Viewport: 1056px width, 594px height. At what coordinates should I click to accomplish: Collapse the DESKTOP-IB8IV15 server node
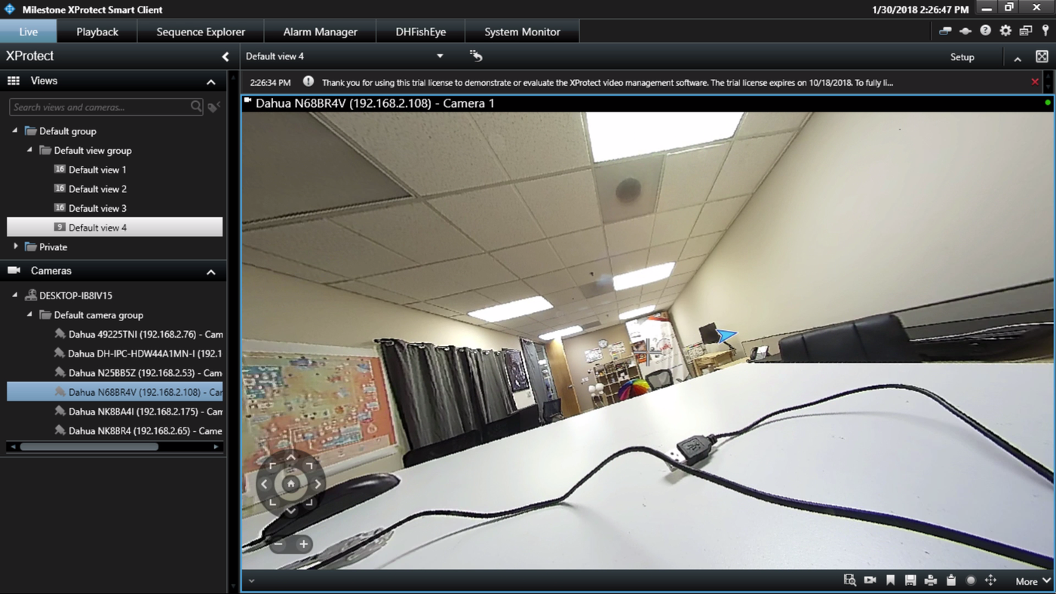point(15,295)
